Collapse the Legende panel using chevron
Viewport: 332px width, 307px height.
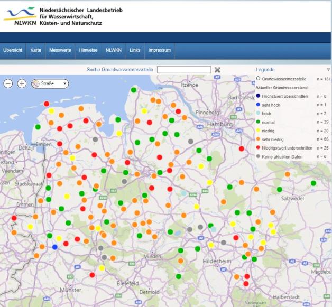(328, 70)
